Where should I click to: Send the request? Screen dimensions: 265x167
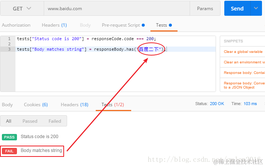coord(237,8)
